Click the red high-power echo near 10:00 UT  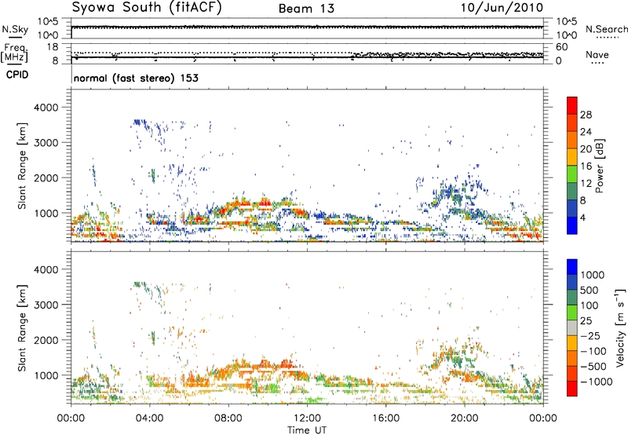(x=265, y=204)
